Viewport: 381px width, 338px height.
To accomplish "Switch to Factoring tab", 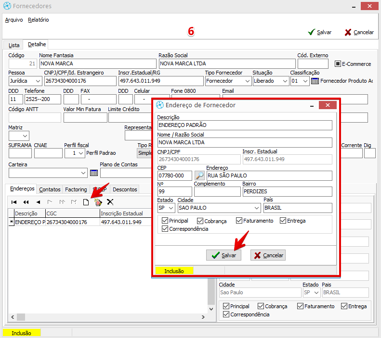I will (76, 189).
